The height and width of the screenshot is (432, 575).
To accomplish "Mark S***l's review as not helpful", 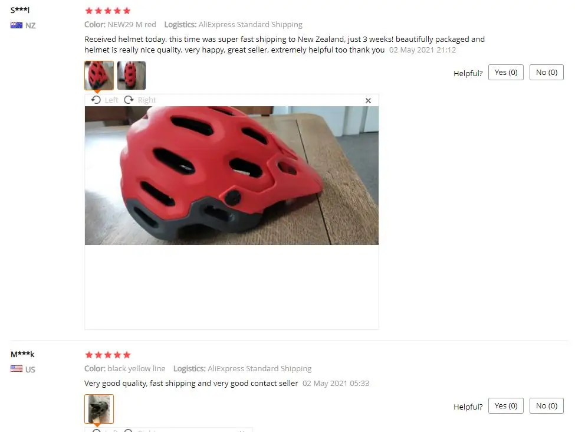I will (x=546, y=73).
